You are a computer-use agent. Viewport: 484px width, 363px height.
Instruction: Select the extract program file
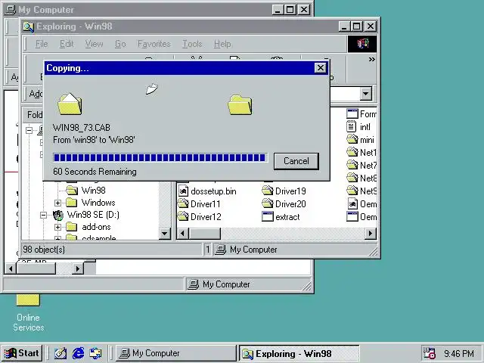[281, 217]
